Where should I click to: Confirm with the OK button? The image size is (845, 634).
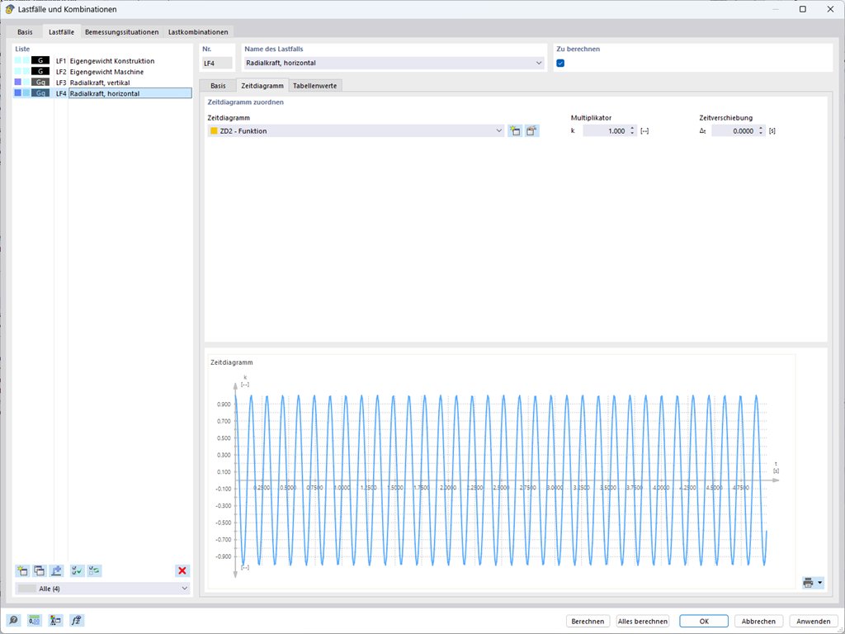point(704,621)
